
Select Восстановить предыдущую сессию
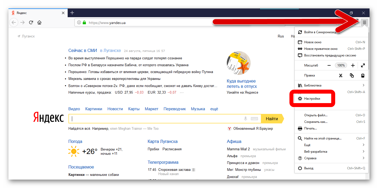pyautogui.click(x=331, y=55)
